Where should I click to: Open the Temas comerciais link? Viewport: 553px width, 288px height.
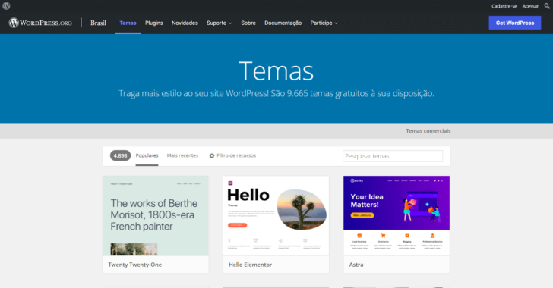[428, 130]
